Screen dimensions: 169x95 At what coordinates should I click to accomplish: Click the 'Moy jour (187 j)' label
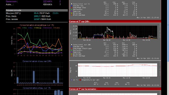coord(13,13)
